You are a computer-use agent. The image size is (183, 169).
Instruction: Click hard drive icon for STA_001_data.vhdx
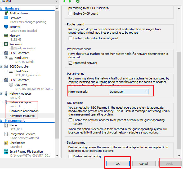pos(11,72)
